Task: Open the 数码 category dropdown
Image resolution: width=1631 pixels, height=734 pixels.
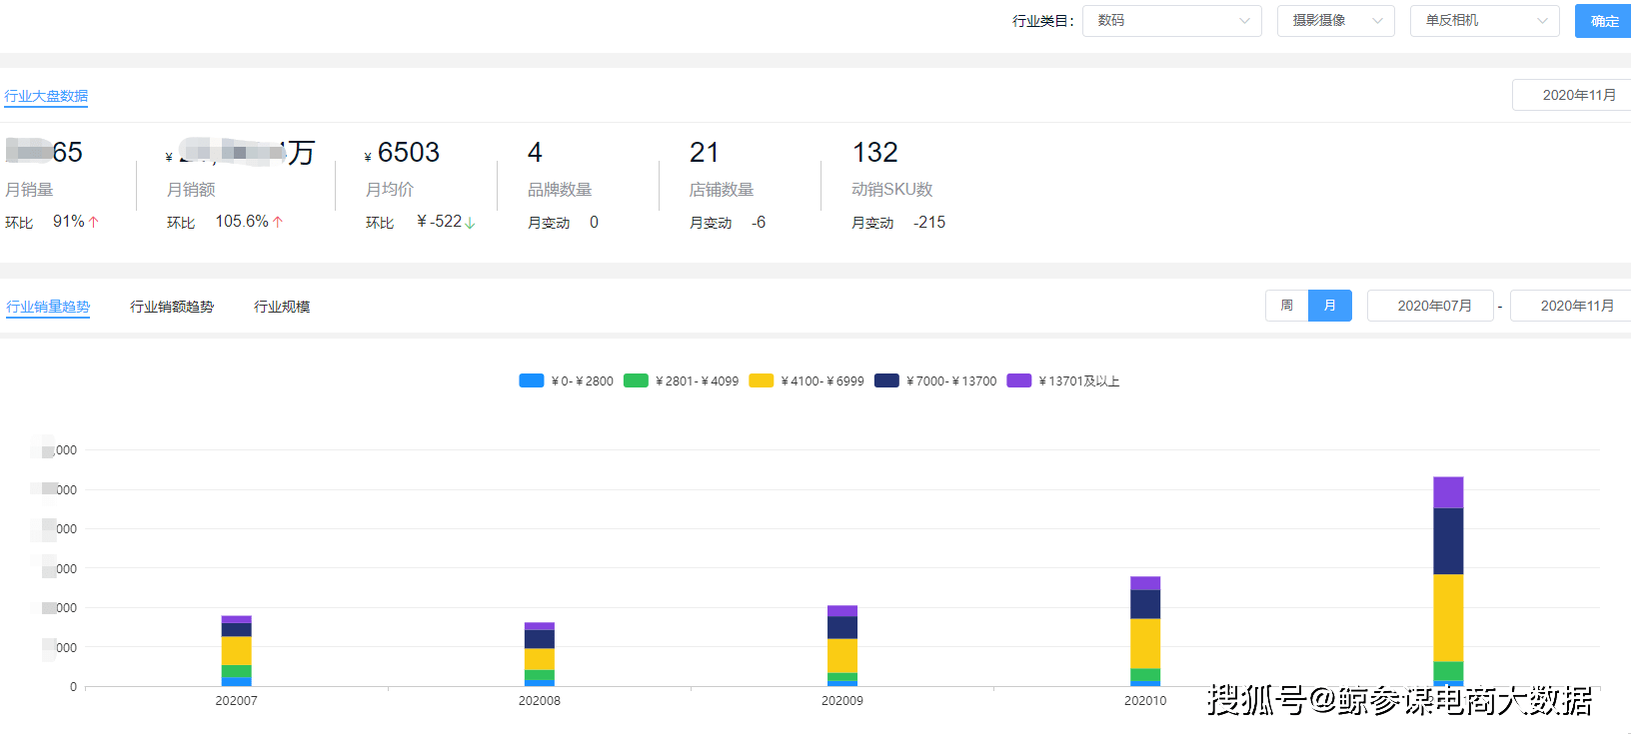Action: point(1171,21)
